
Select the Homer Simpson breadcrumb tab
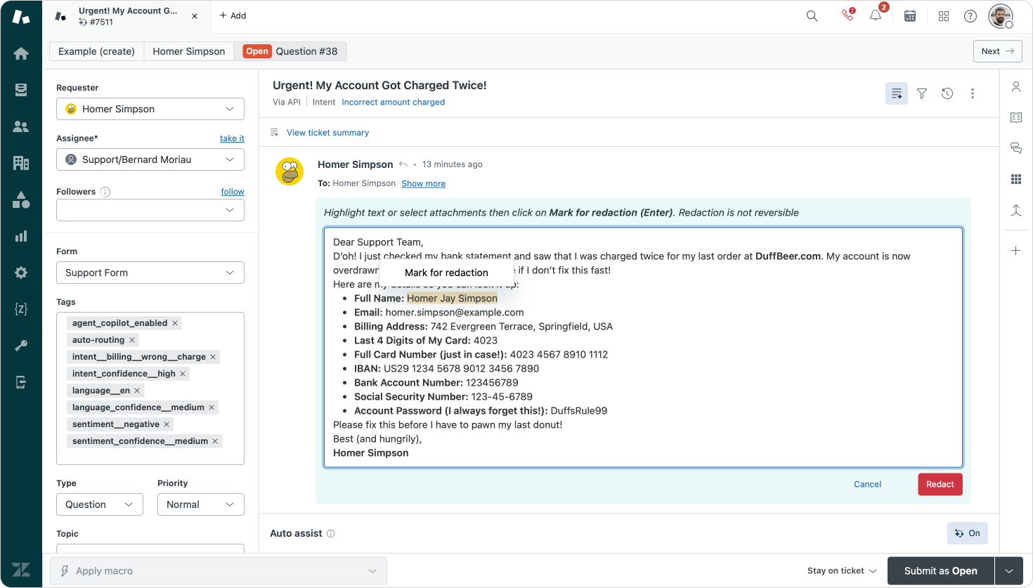(189, 51)
